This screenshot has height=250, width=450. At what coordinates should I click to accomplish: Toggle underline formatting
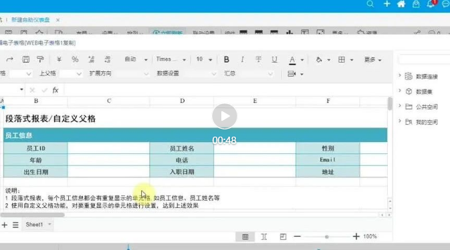[x=274, y=59]
